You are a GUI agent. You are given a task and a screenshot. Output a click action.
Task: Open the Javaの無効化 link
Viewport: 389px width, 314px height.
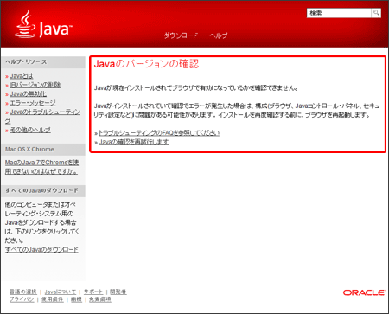tap(29, 93)
